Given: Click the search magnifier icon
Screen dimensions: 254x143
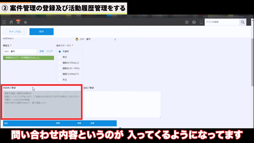Looking at the screenshot, I should tap(243, 22).
